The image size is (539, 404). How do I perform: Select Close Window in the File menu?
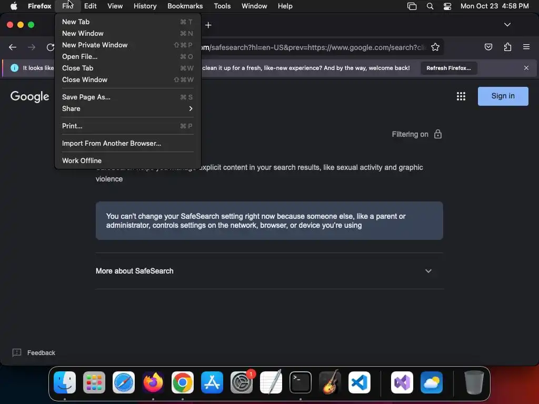pyautogui.click(x=127, y=80)
